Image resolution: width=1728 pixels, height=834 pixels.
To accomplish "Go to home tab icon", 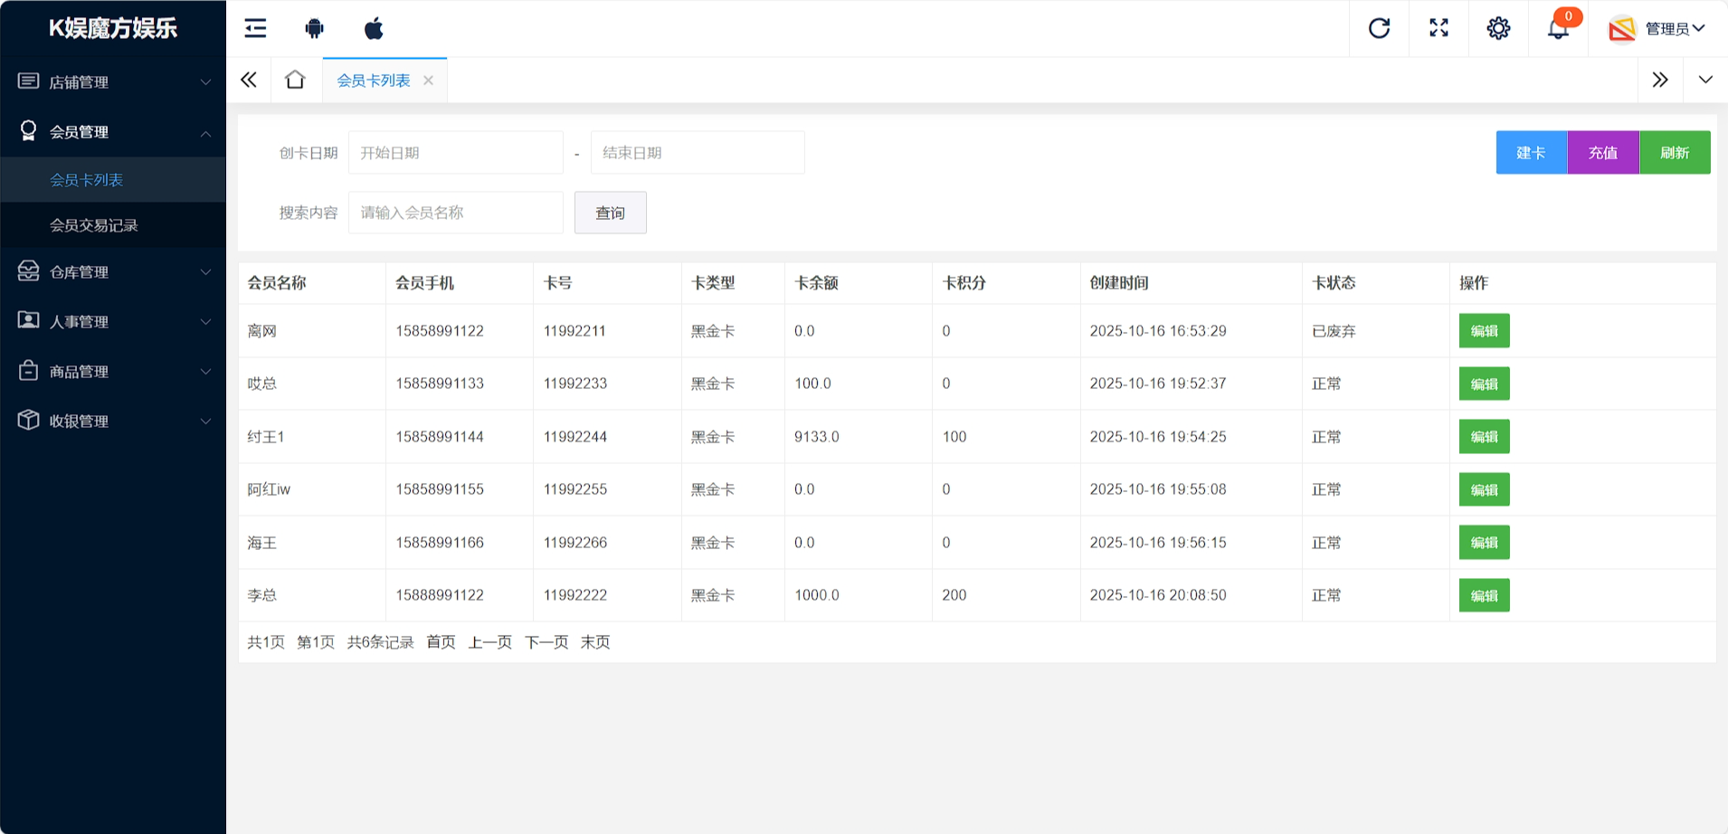I will (295, 80).
